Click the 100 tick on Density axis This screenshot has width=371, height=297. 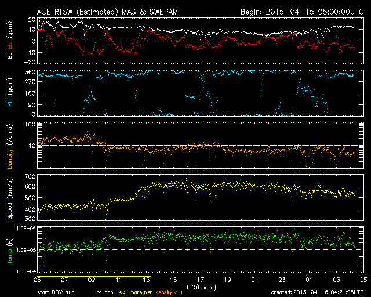(31, 125)
